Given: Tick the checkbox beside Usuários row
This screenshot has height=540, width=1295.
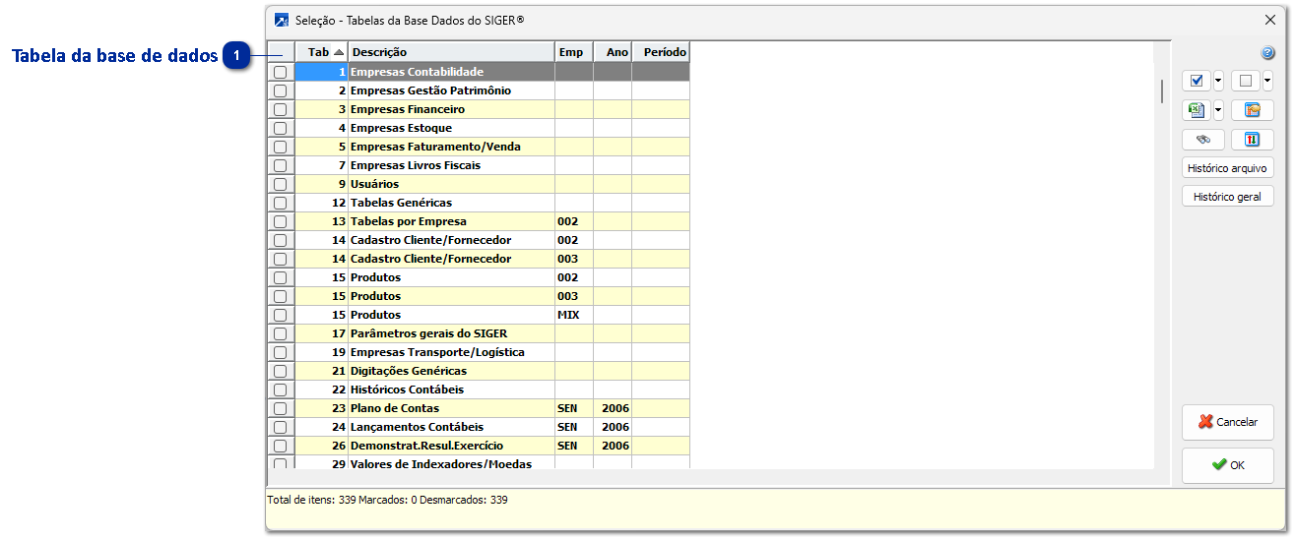Looking at the screenshot, I should click(281, 184).
